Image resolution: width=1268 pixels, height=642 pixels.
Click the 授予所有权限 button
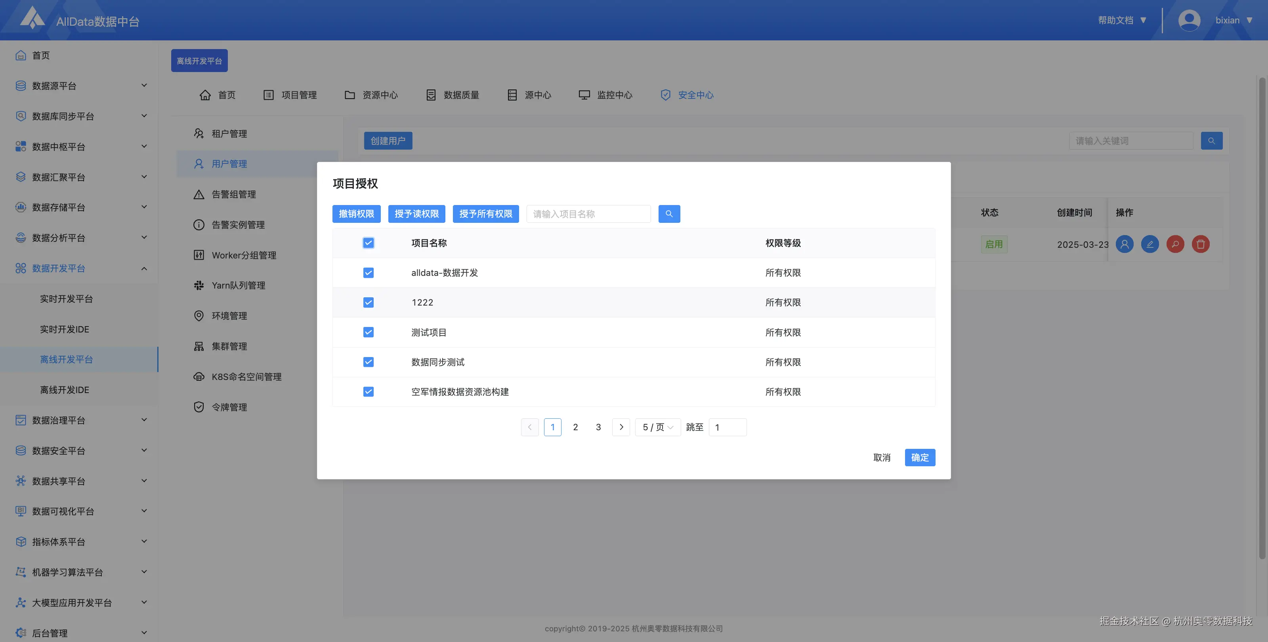click(x=485, y=214)
